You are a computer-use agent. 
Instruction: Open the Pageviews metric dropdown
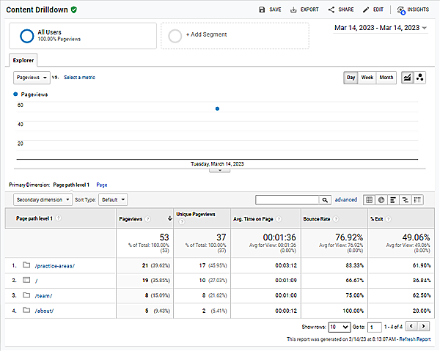32,78
